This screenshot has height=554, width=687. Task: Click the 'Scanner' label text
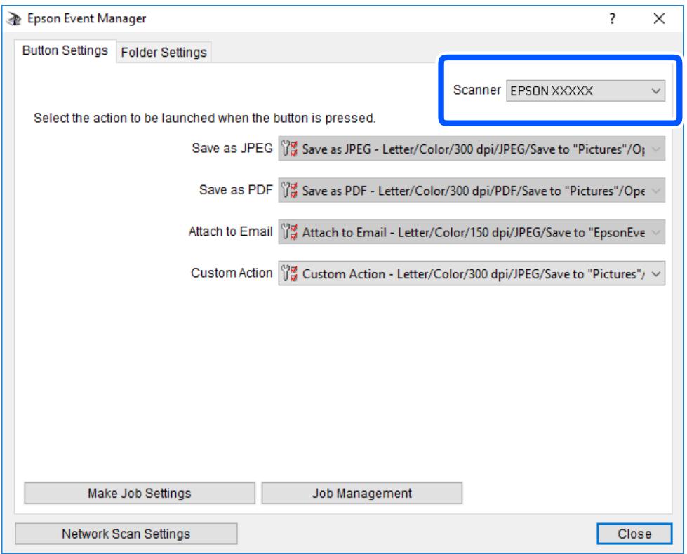pos(476,90)
